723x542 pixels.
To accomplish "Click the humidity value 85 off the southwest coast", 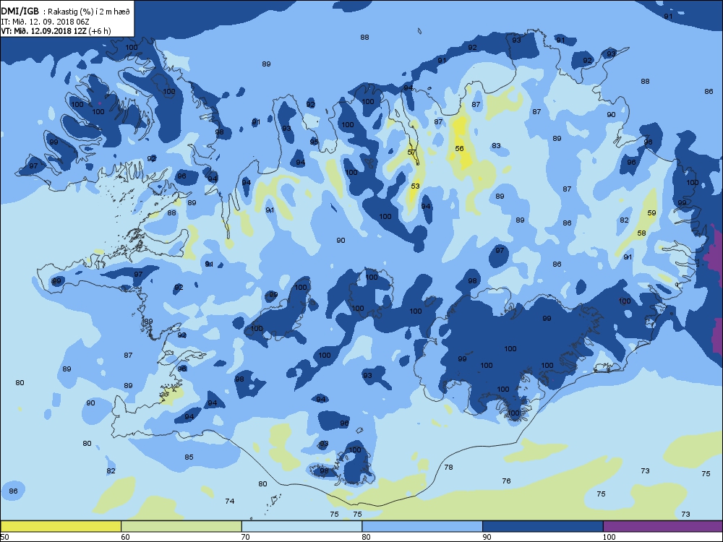I will pos(189,457).
